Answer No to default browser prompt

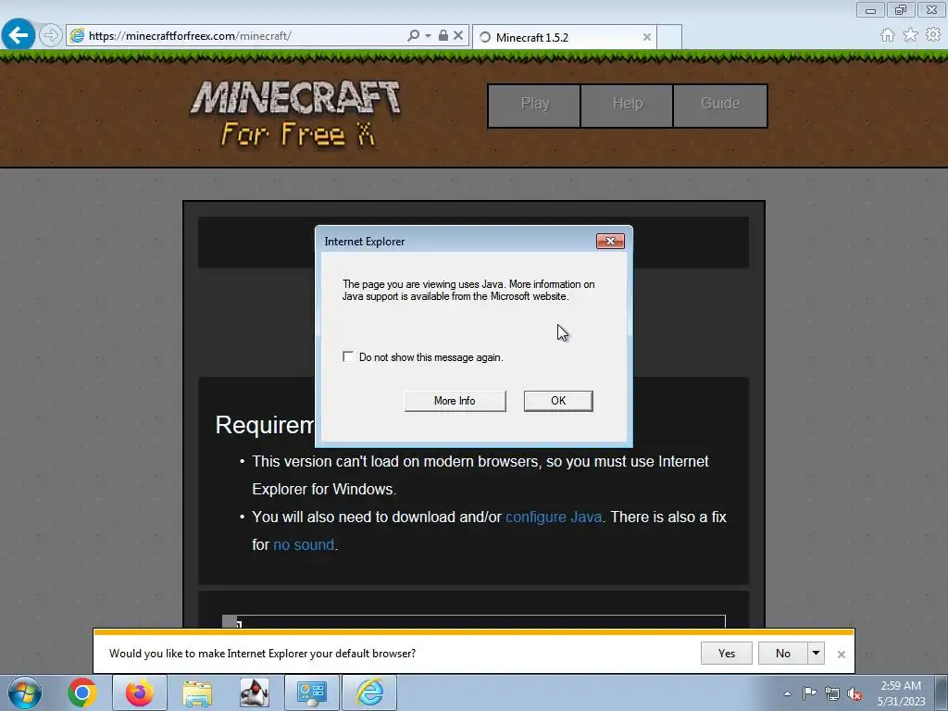click(x=783, y=653)
